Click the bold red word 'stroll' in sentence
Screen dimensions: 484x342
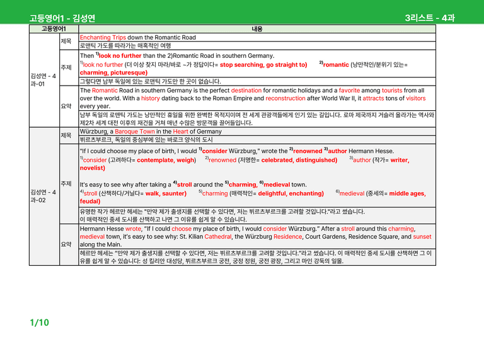tap(184, 185)
